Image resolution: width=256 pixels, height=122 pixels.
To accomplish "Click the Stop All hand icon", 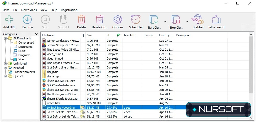I will pyautogui.click(x=63, y=20).
